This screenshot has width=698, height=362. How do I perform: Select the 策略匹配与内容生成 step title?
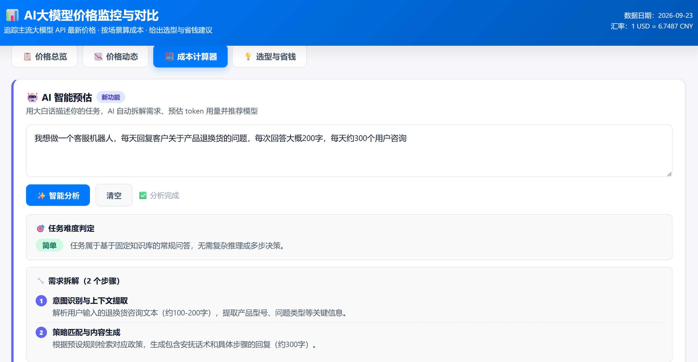87,332
